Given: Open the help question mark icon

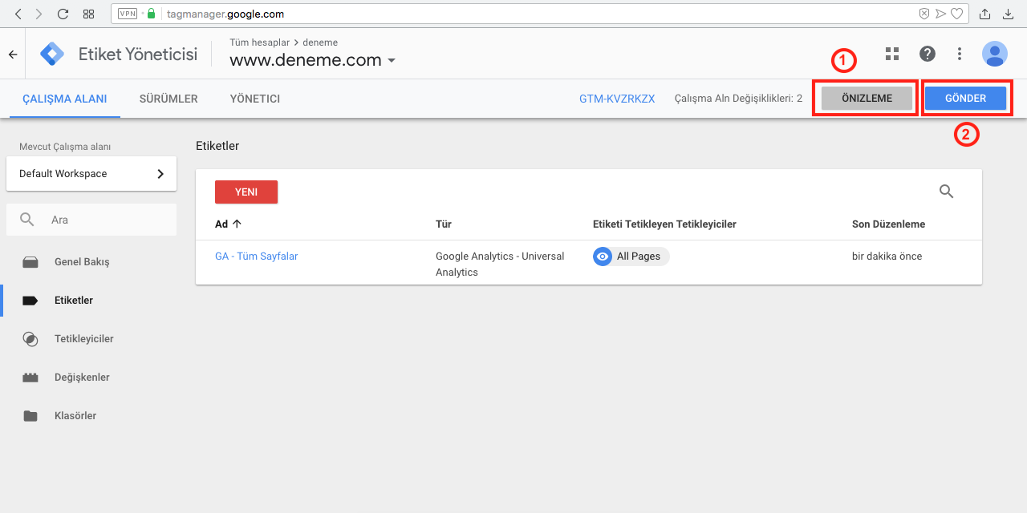Looking at the screenshot, I should pos(928,54).
